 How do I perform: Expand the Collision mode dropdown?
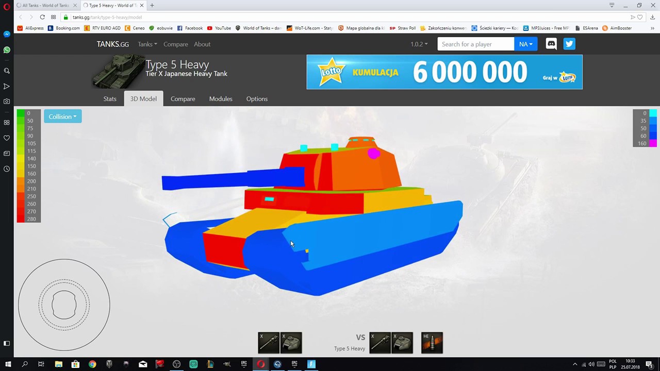click(62, 116)
